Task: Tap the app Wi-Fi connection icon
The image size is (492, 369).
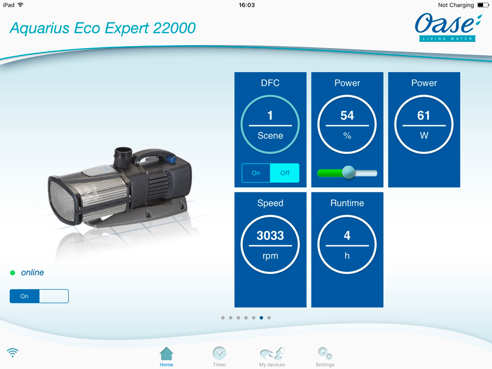Action: click(13, 352)
